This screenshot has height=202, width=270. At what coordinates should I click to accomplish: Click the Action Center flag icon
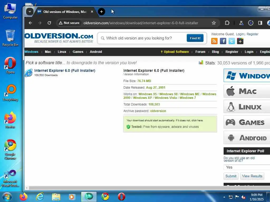coord(237,197)
